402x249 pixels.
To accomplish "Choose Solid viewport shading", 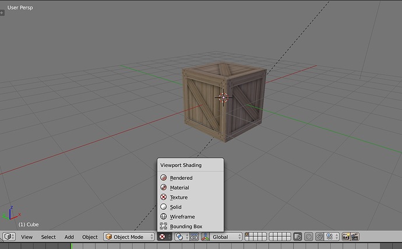I will pyautogui.click(x=191, y=207).
